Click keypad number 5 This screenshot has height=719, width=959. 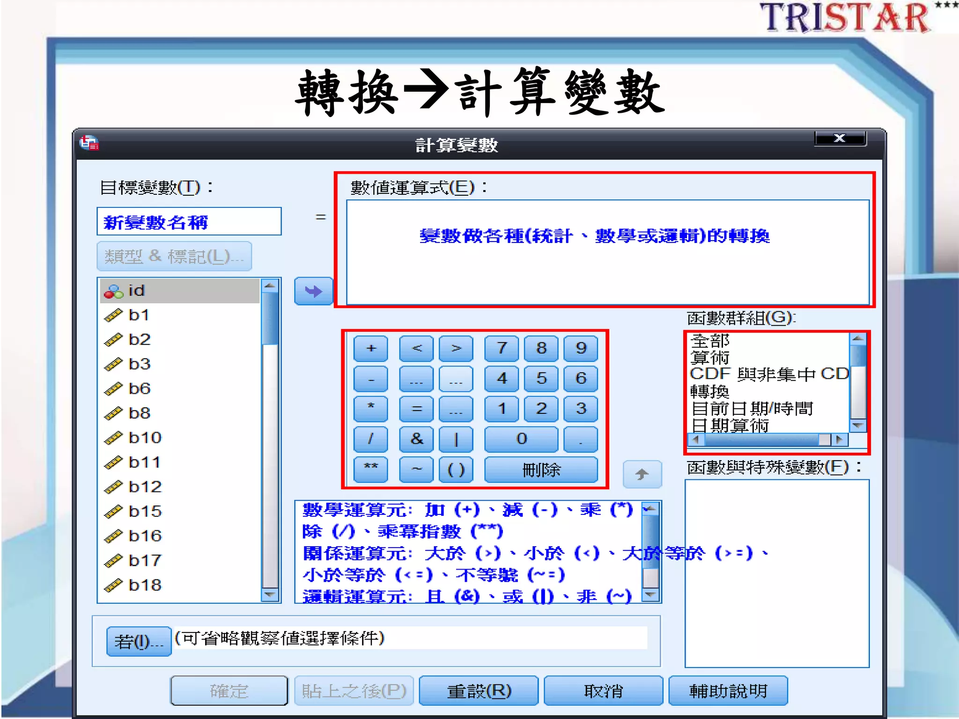(541, 379)
